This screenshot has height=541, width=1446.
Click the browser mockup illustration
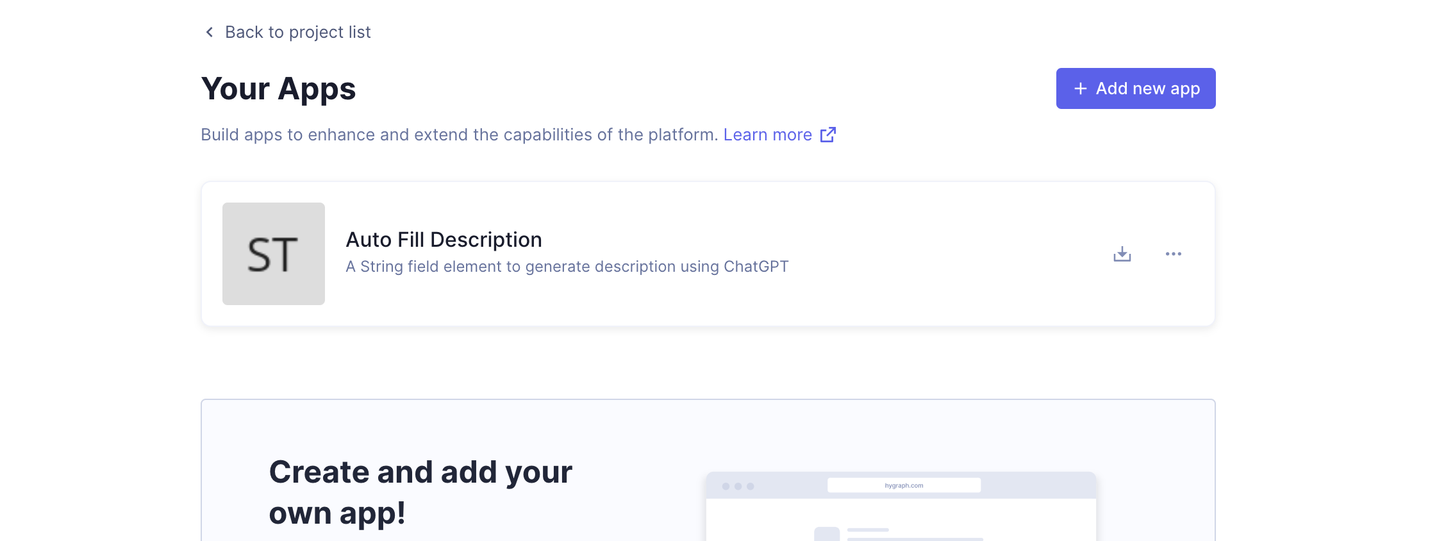pos(901,506)
